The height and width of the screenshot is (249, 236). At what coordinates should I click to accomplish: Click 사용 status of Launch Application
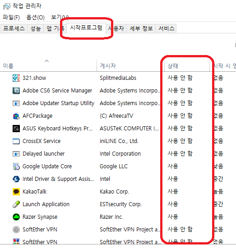click(x=173, y=204)
